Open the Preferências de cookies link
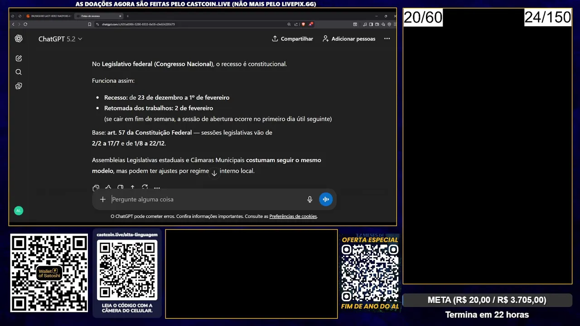Viewport: 580px width, 326px height. coord(293,216)
